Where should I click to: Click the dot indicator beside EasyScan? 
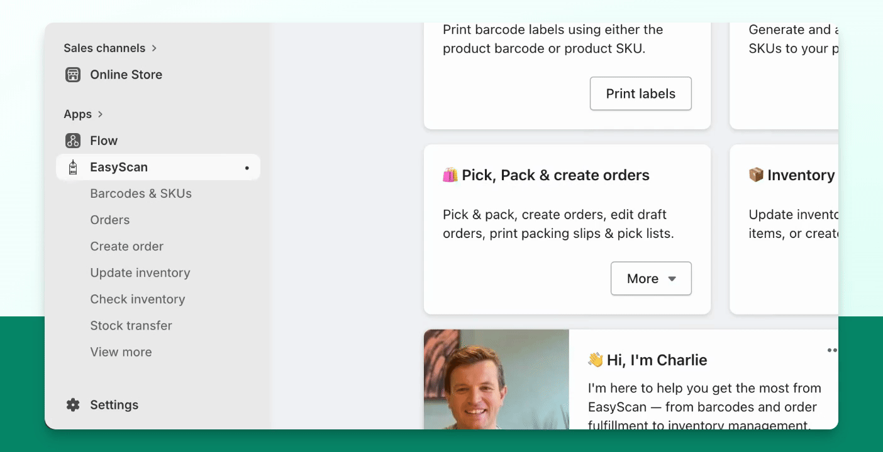pyautogui.click(x=247, y=168)
